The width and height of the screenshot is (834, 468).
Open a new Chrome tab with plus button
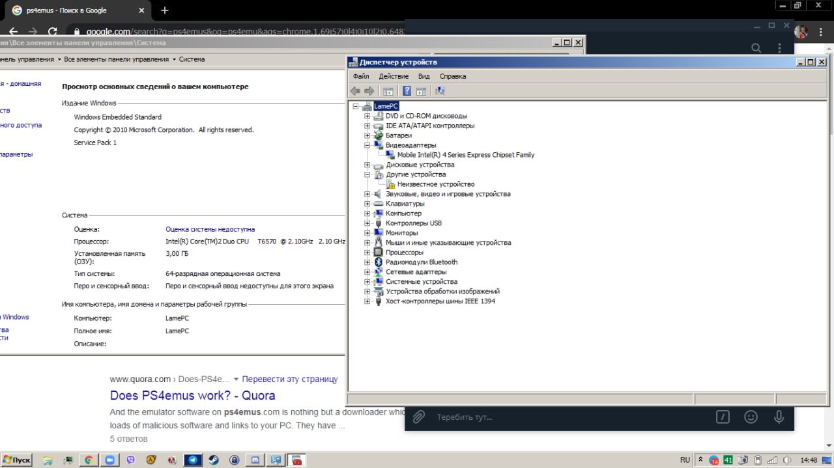tap(165, 10)
